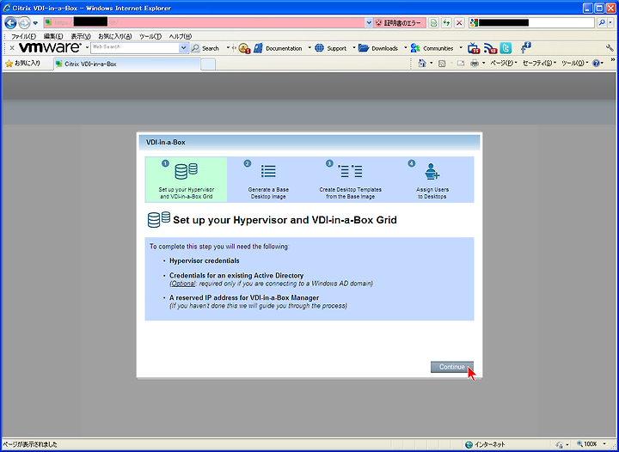Image resolution: width=619 pixels, height=452 pixels.
Task: Open the 100% zoom level control
Action: [591, 444]
